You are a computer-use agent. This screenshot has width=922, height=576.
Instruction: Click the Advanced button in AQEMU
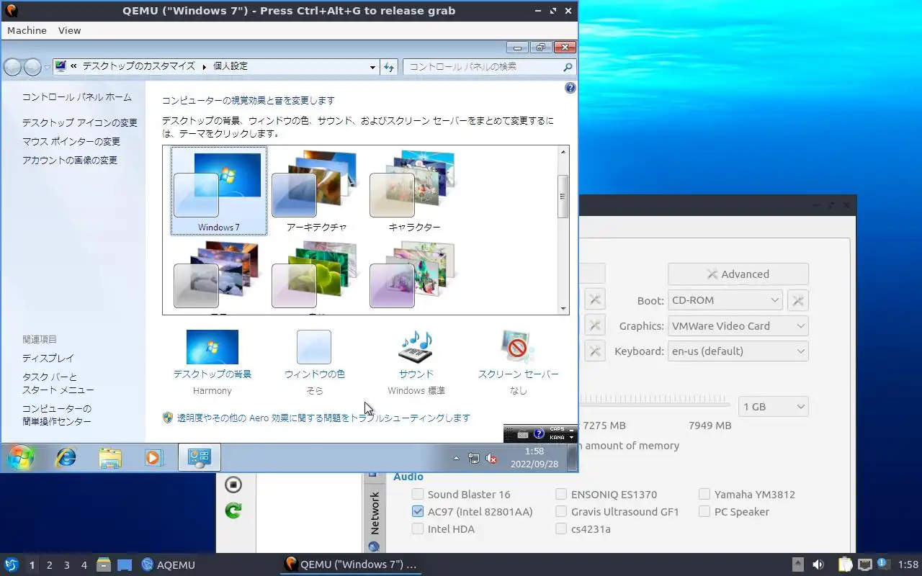coord(738,274)
